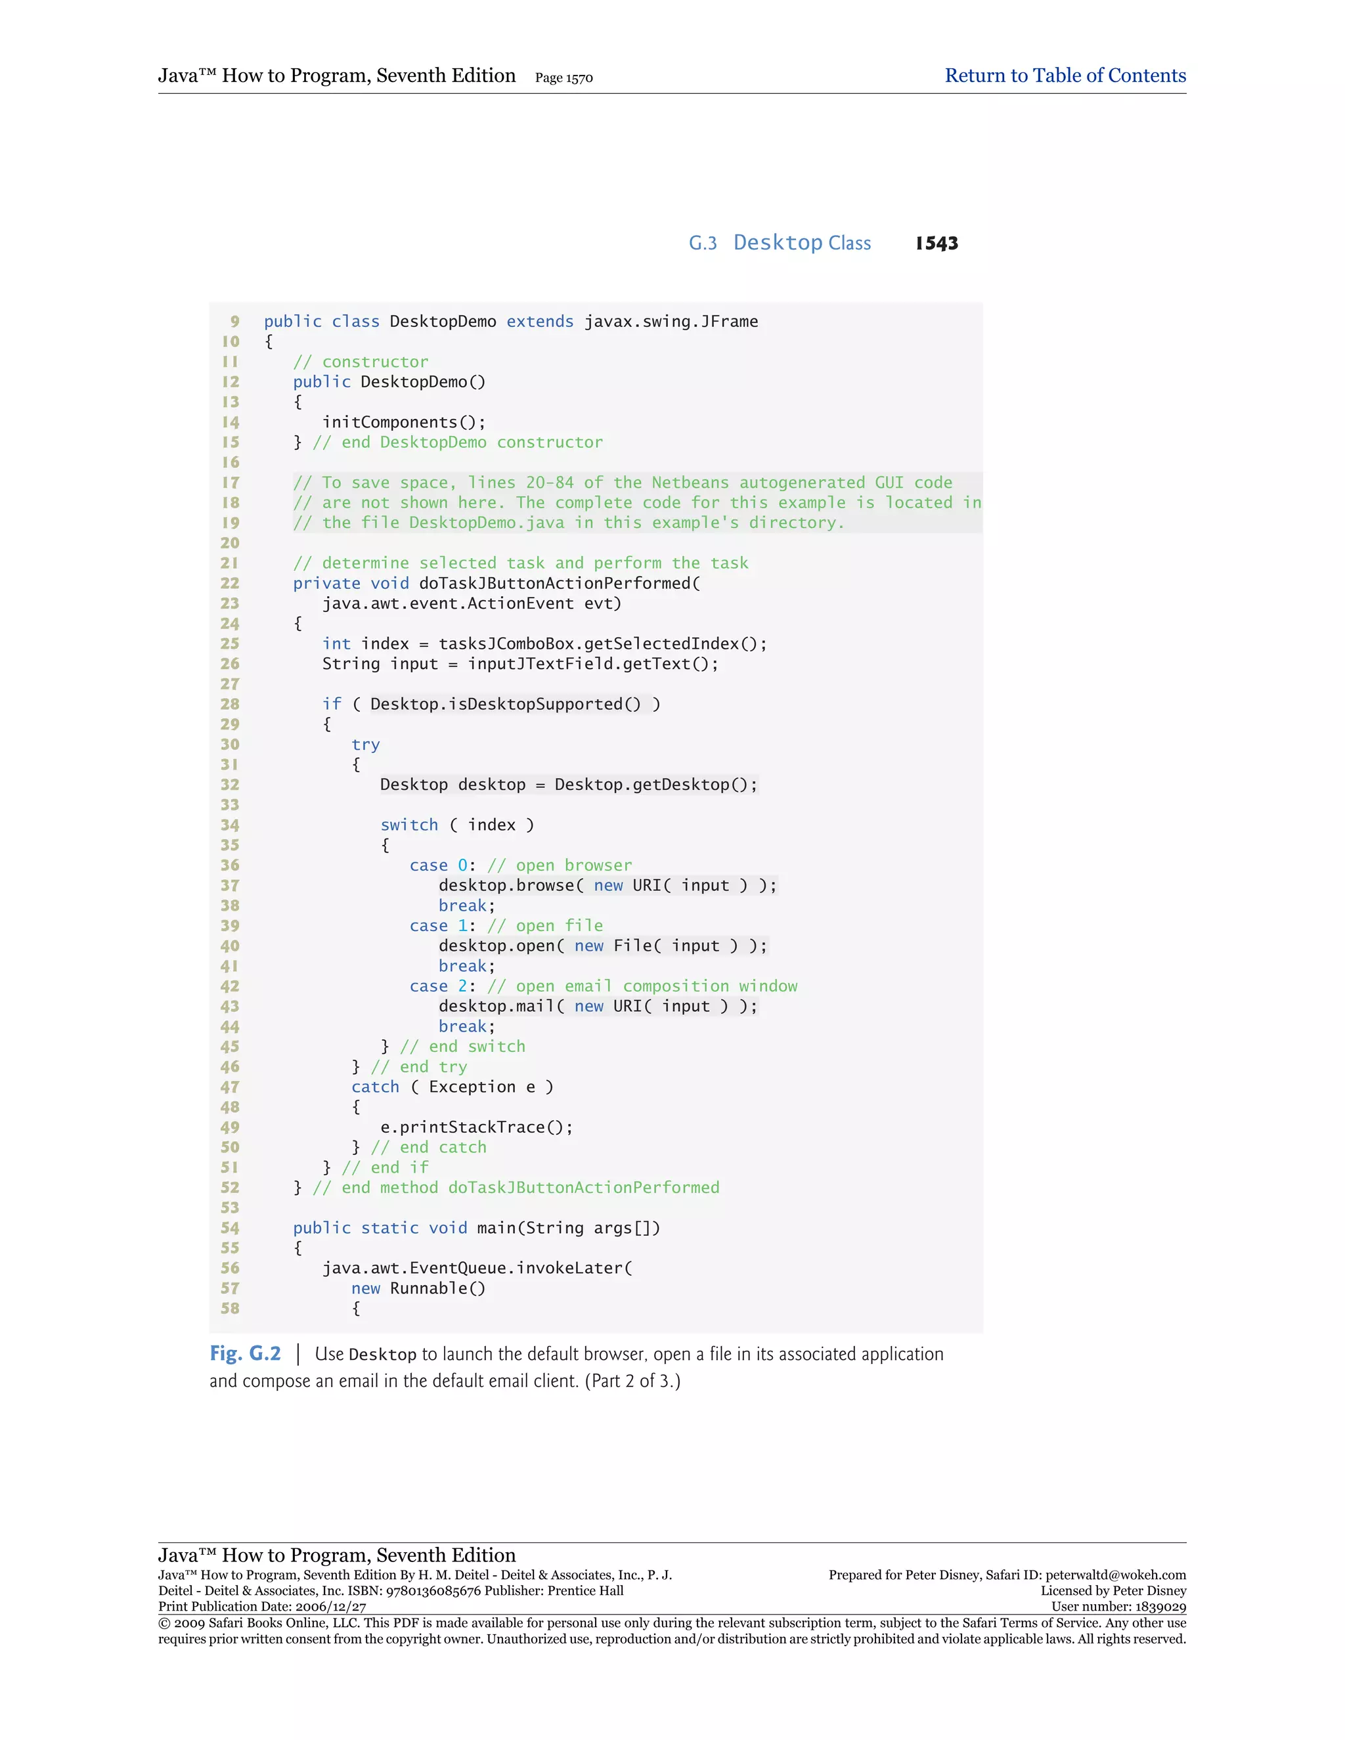Click the initComponents() call on line 14
This screenshot has width=1345, height=1740.
point(403,422)
